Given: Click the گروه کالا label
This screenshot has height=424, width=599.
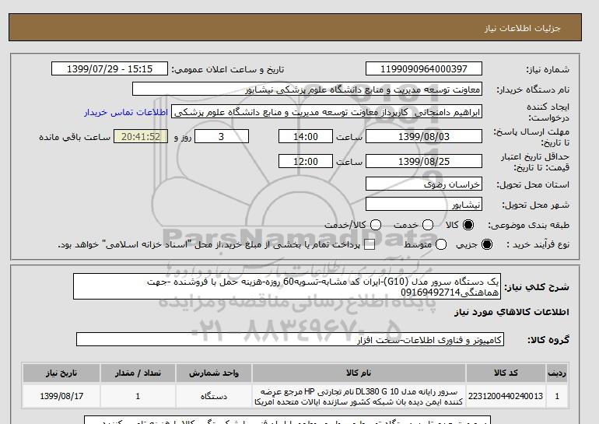Looking at the screenshot, I should pyautogui.click(x=548, y=339).
